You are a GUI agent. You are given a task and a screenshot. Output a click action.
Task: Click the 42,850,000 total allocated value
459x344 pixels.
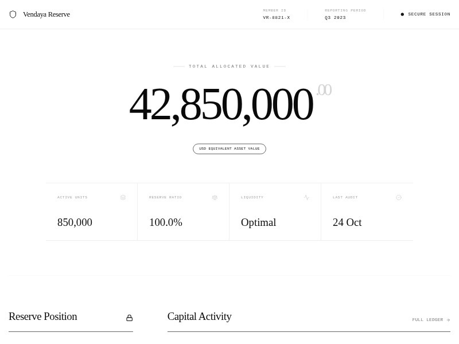(x=221, y=105)
